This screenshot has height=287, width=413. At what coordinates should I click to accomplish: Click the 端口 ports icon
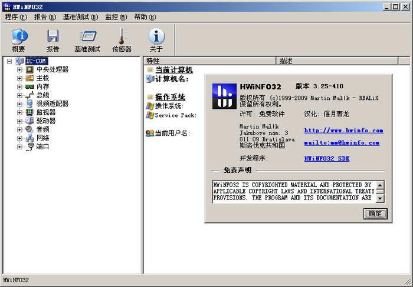[30, 147]
